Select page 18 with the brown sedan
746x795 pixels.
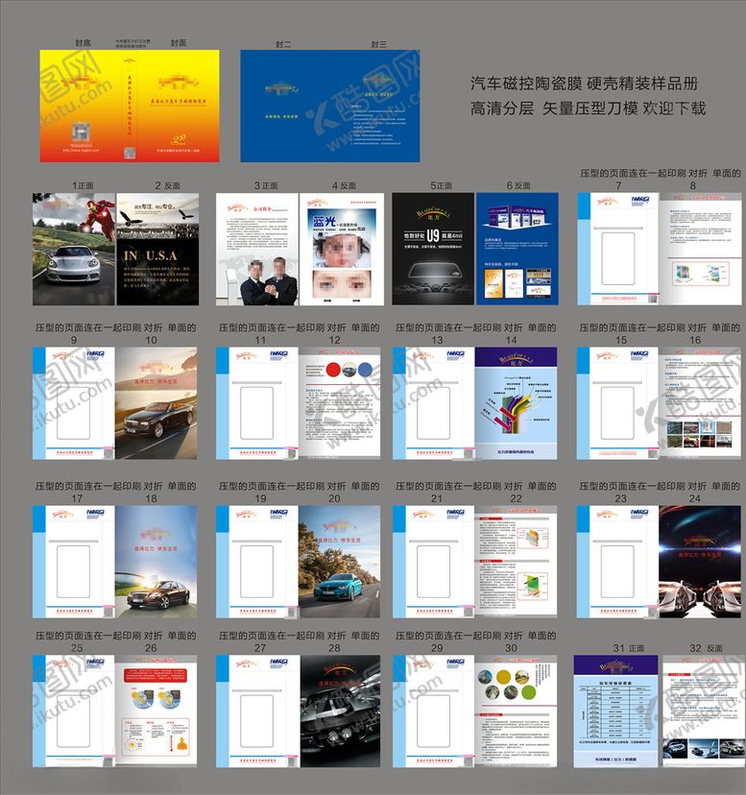(x=156, y=562)
